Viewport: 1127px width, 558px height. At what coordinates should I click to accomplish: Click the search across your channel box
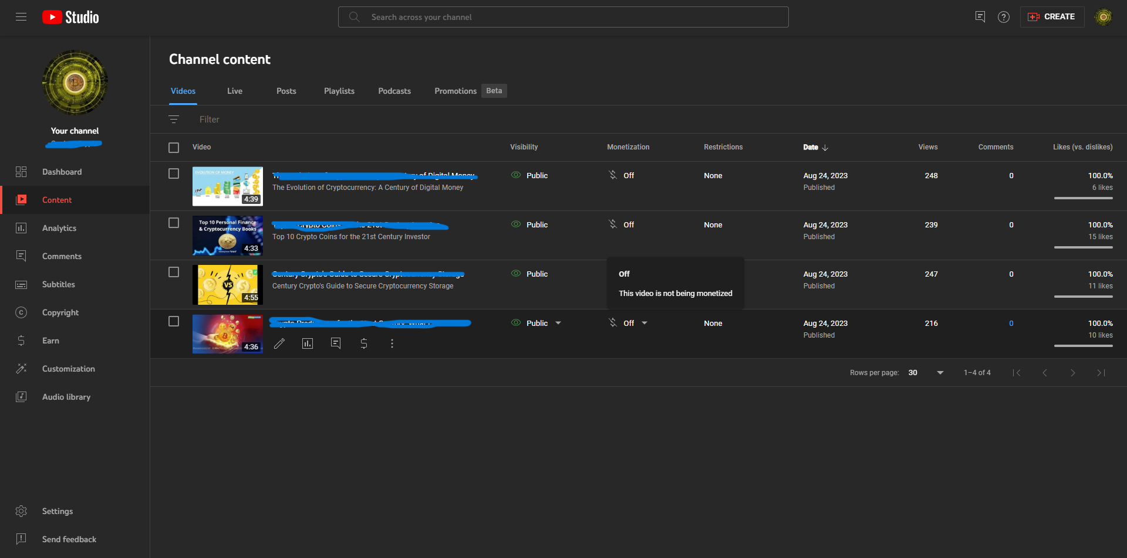[x=563, y=17]
